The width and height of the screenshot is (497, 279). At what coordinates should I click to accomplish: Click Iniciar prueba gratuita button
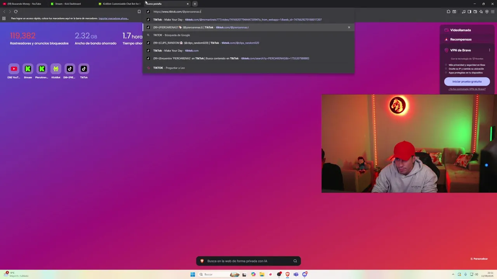pyautogui.click(x=467, y=81)
